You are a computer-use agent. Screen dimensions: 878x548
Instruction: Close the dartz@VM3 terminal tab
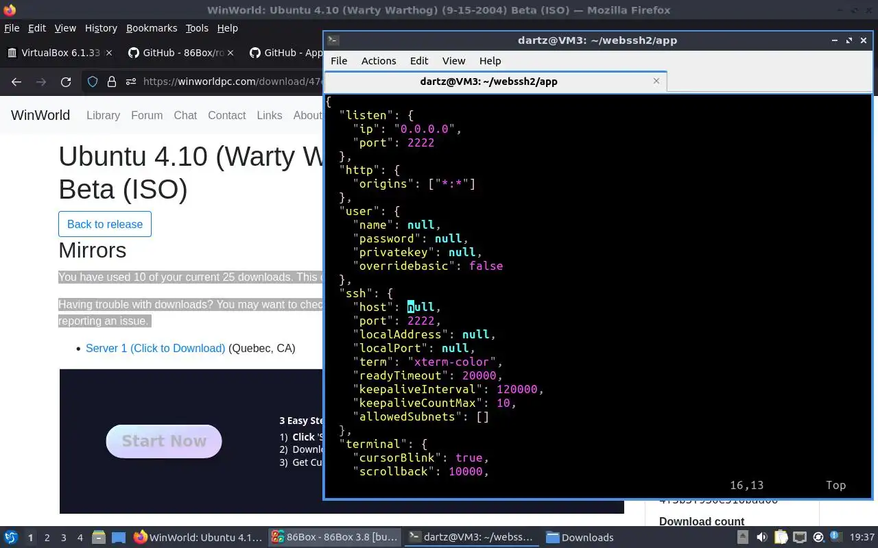pyautogui.click(x=656, y=81)
